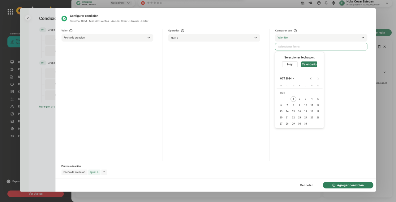Open the notifications bell

[326, 3]
